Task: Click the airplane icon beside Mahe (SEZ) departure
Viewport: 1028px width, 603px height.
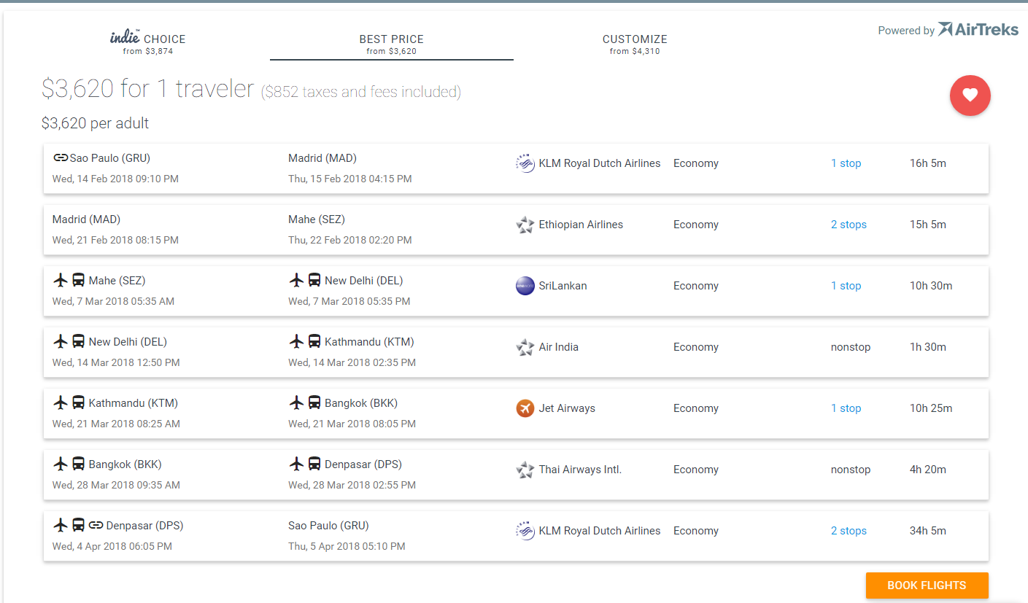Action: 61,281
